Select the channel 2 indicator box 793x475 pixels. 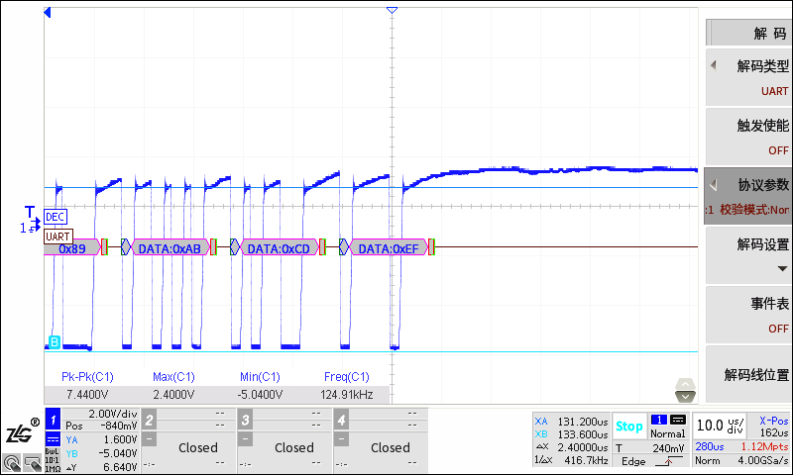(150, 420)
